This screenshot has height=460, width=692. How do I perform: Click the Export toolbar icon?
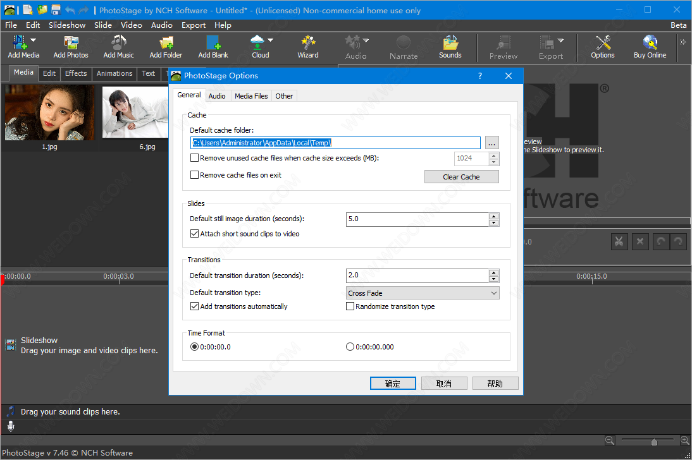[x=547, y=42]
